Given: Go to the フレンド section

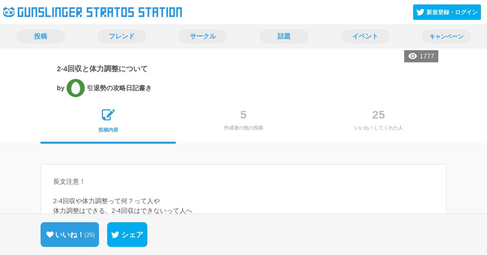Looking at the screenshot, I should [x=122, y=36].
